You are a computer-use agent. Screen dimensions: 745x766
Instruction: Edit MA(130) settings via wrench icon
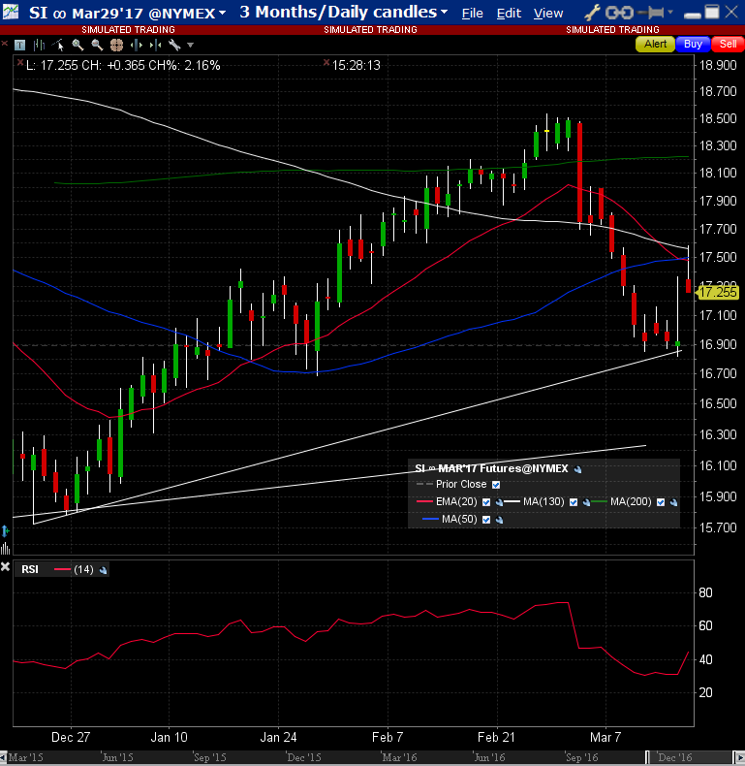coord(587,502)
